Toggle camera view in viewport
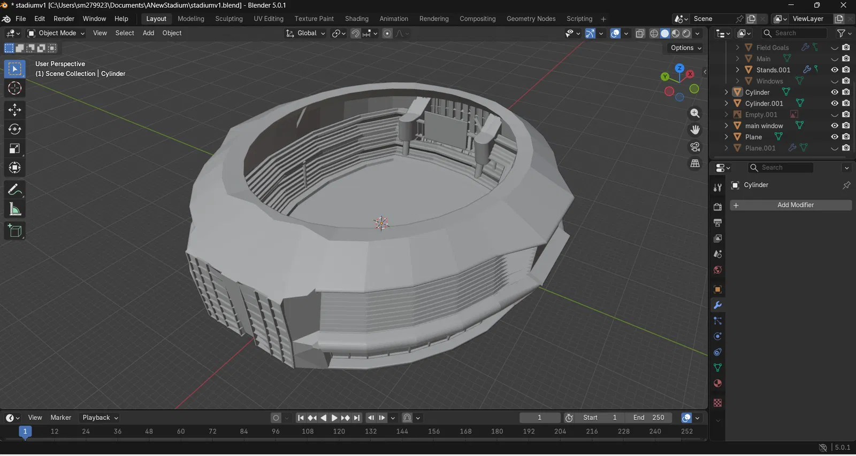The image size is (856, 456). coord(695,147)
